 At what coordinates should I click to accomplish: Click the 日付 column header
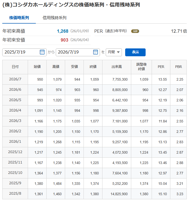[x=15, y=67]
